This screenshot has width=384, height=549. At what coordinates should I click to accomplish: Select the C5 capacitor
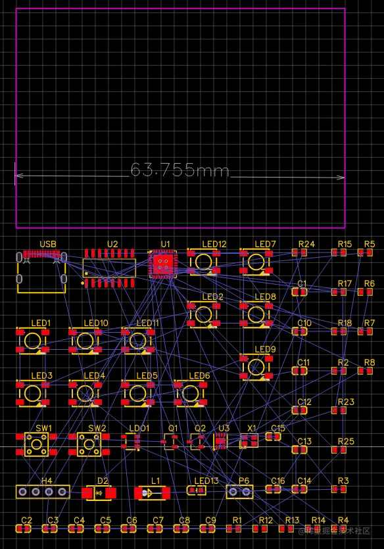(102, 529)
